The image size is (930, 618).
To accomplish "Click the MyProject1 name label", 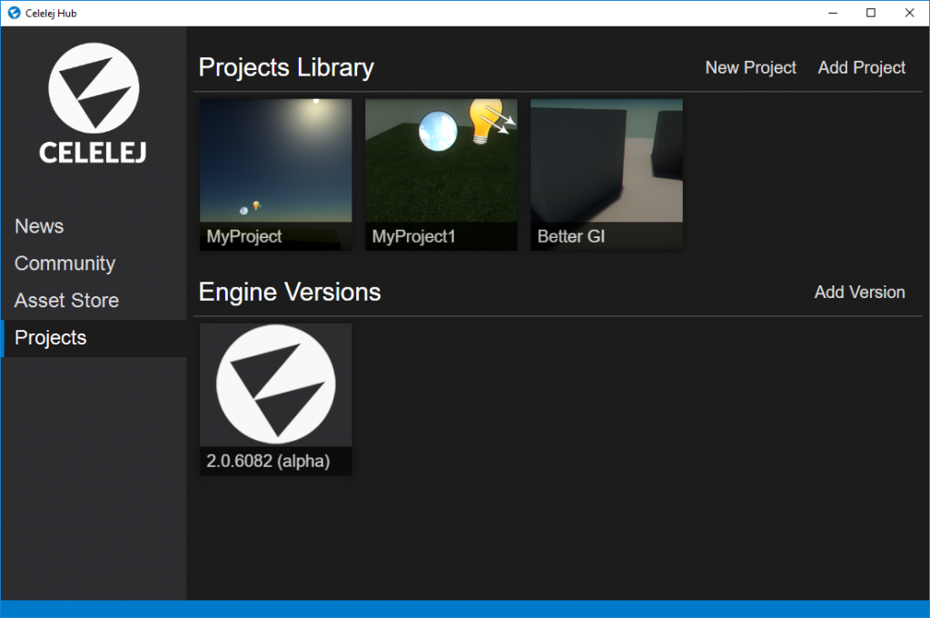I will pyautogui.click(x=413, y=237).
